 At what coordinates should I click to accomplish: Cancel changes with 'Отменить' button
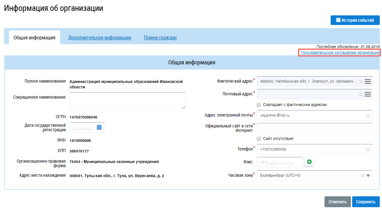click(x=337, y=202)
